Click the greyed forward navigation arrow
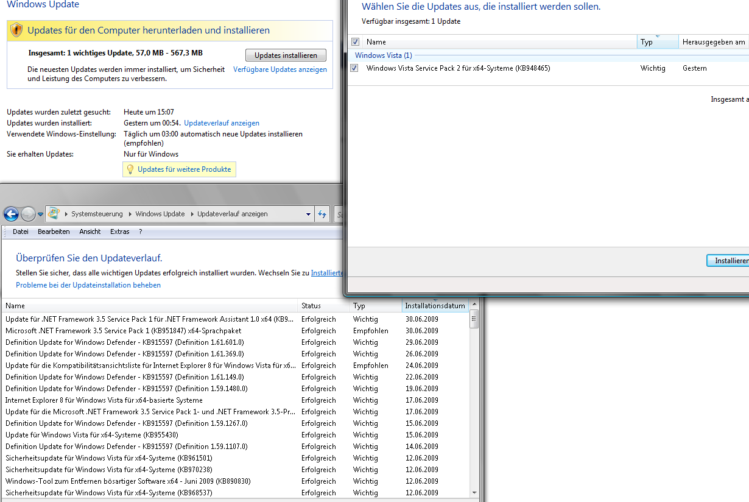 pyautogui.click(x=28, y=214)
